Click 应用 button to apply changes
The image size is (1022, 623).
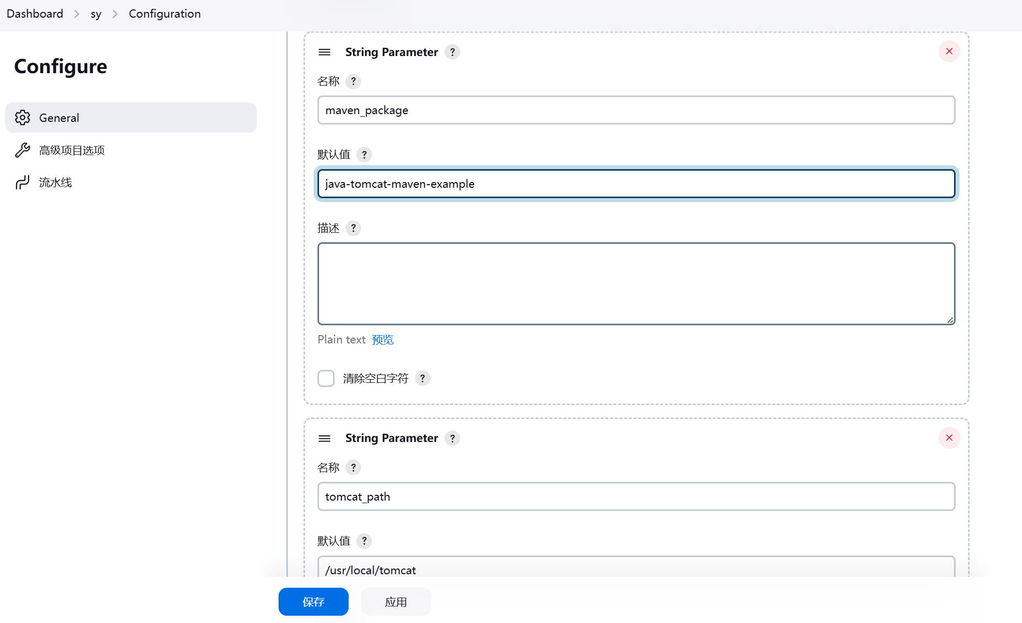tap(396, 602)
